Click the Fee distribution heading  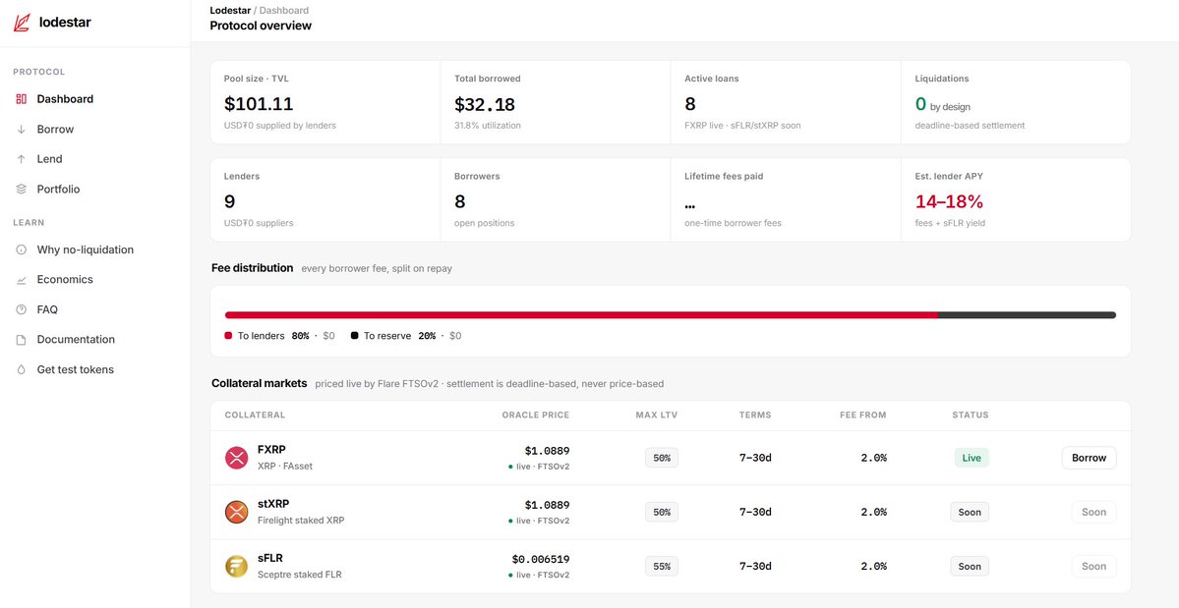pyautogui.click(x=253, y=268)
